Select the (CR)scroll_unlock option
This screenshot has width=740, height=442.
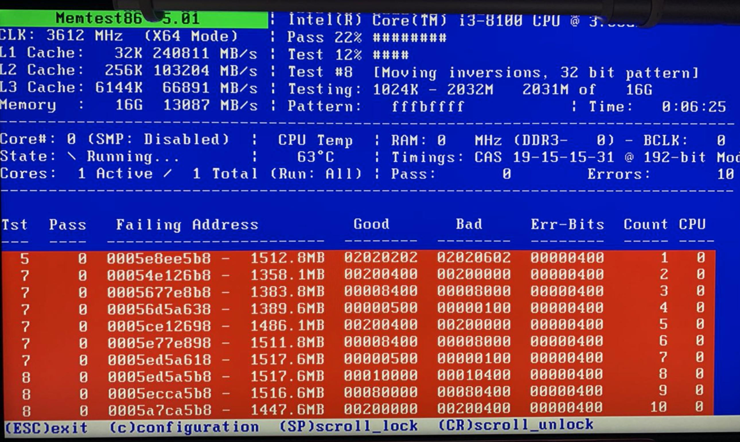[516, 425]
